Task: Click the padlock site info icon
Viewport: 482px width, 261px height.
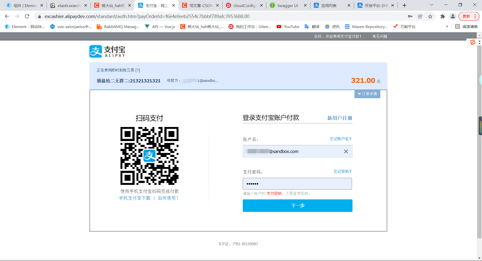Action: (x=39, y=17)
